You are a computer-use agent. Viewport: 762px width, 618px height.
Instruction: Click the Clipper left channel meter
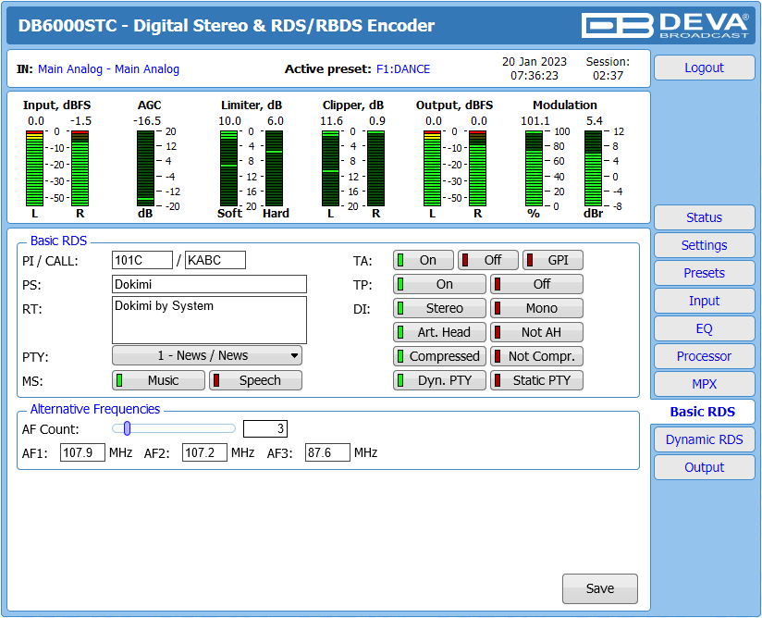pos(330,168)
